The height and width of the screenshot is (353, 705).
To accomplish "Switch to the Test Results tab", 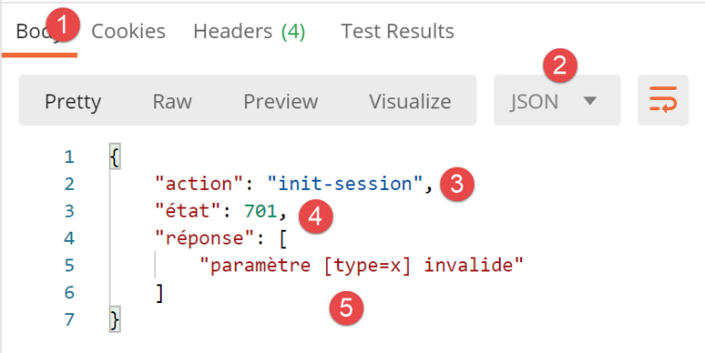I will point(398,32).
